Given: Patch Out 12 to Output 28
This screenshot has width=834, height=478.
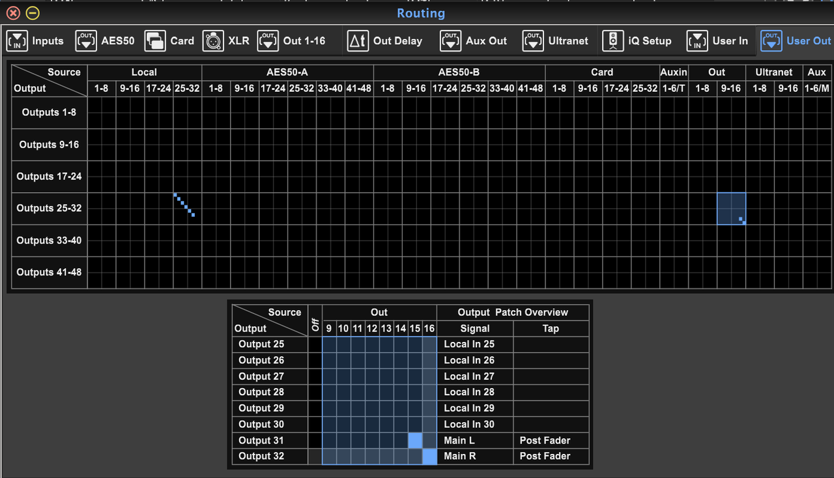Looking at the screenshot, I should 372,392.
